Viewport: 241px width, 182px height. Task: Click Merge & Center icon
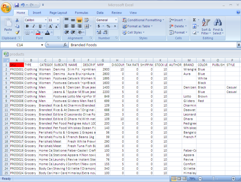tap(87, 26)
